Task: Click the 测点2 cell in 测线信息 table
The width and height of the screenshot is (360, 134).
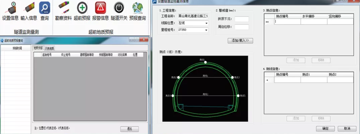Action: 340,80
